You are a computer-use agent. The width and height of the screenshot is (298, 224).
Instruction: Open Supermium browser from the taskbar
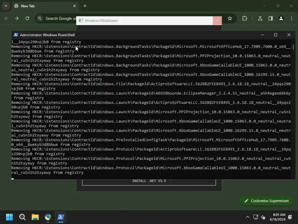pyautogui.click(x=48, y=217)
